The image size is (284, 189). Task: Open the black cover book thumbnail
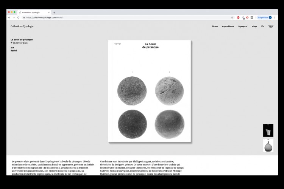click(268, 130)
